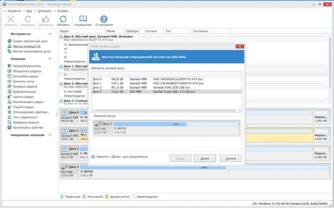Select Диск 3 SanDisk Cruzer row
The width and height of the screenshot is (334, 208).
coord(167,92)
